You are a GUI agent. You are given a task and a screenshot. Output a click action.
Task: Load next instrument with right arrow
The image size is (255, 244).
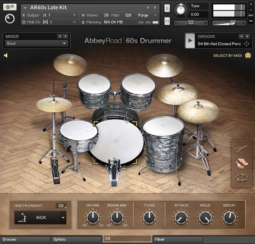pos(155,7)
